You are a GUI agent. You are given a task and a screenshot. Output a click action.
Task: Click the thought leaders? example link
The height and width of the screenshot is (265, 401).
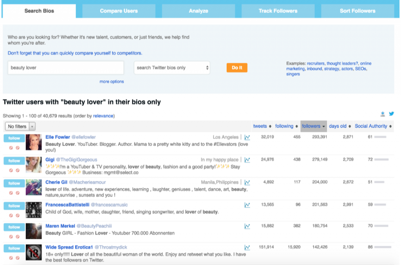[342, 63]
